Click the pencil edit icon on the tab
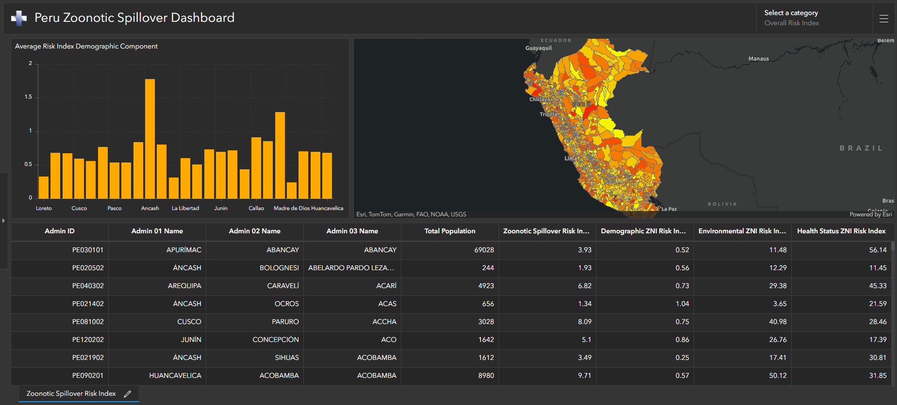897x405 pixels. tap(128, 394)
